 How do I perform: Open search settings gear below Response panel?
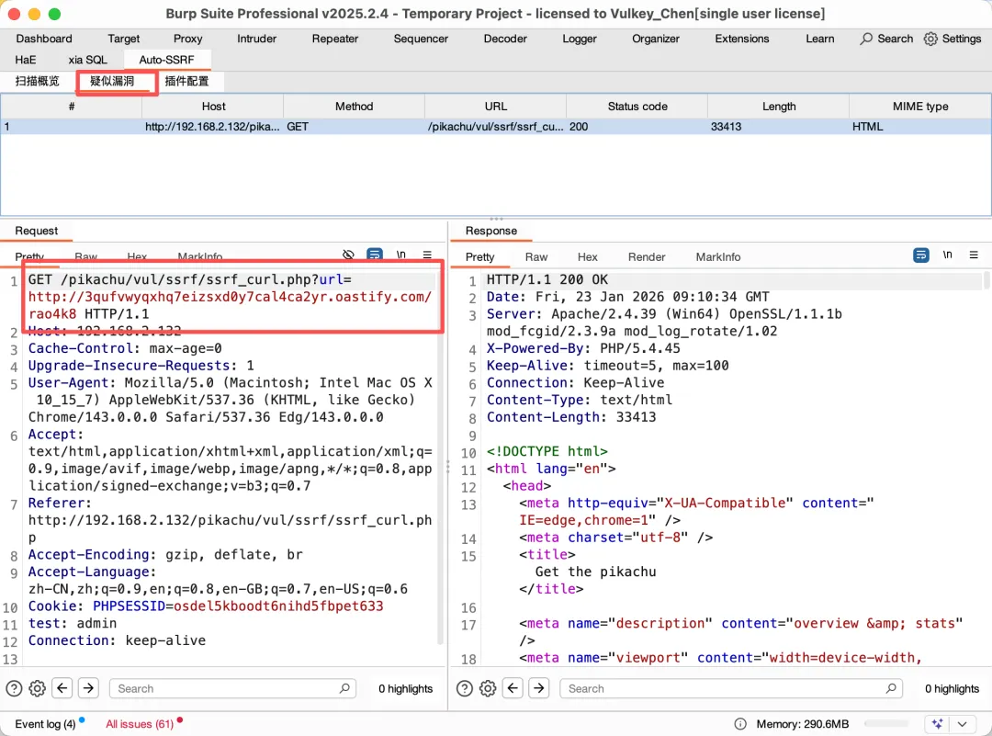click(x=488, y=688)
